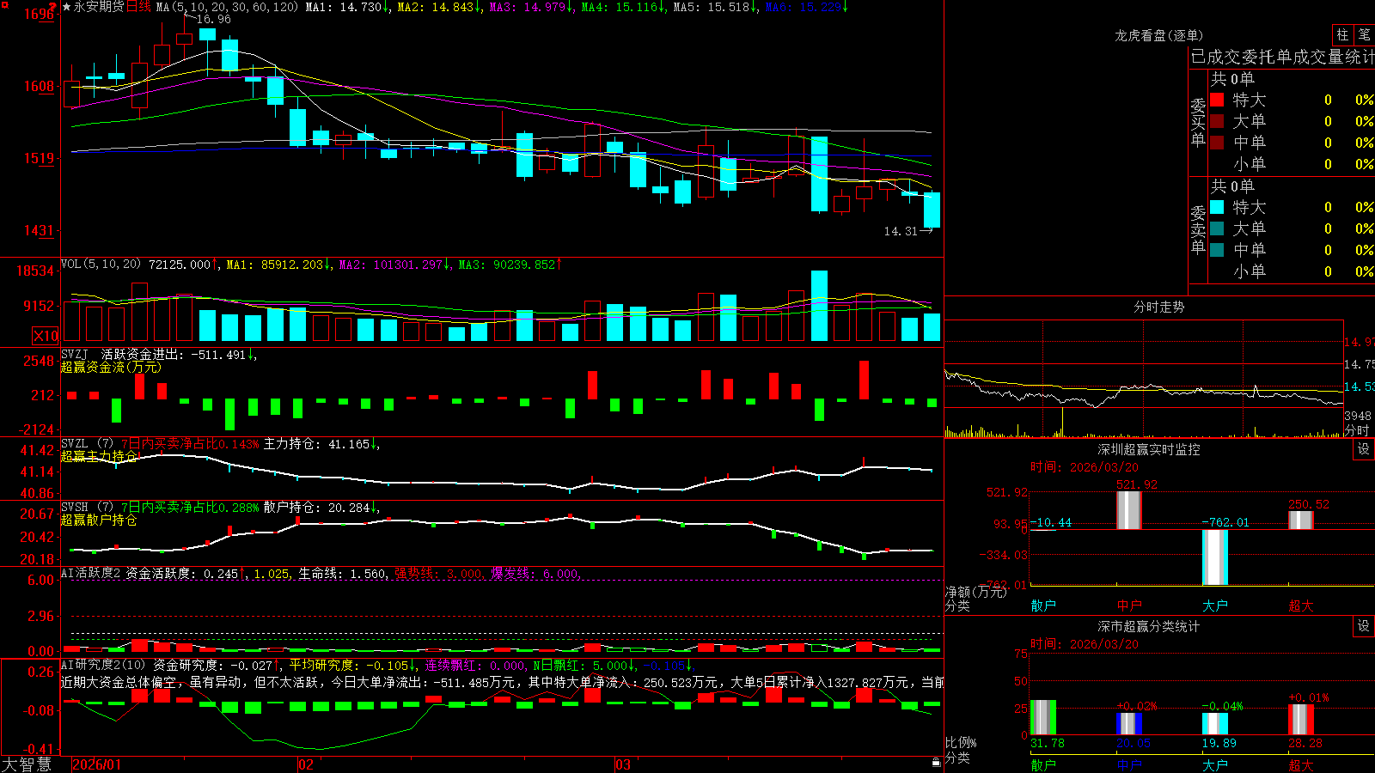Click teal 中单 swatch in 委卖单
The image size is (1375, 773).
[x=1217, y=250]
